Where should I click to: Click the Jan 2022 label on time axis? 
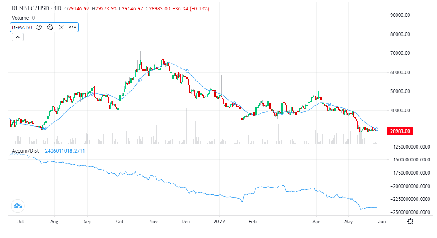219,221
